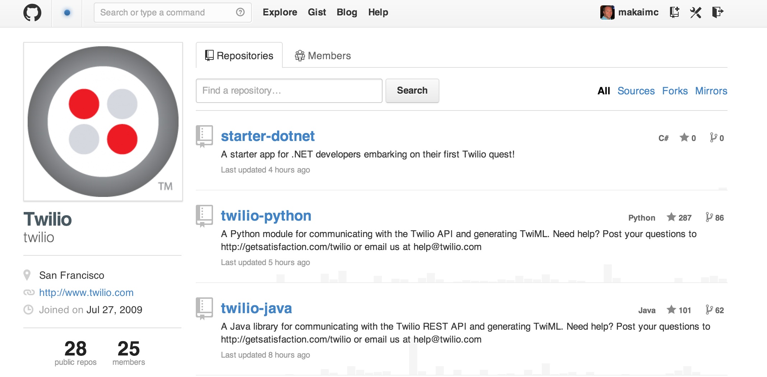Filter repositories by Mirrors
This screenshot has width=767, height=377.
(711, 91)
